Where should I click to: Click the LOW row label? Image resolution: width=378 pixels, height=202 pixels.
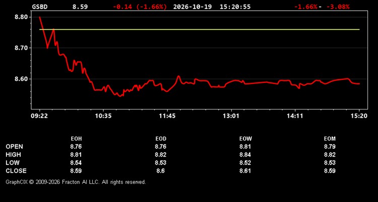coord(13,163)
